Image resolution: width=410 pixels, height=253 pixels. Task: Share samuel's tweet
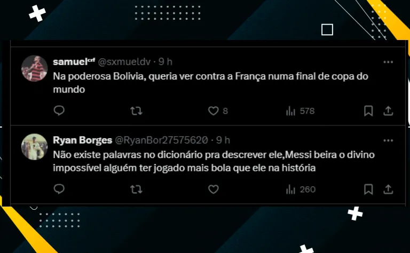388,111
